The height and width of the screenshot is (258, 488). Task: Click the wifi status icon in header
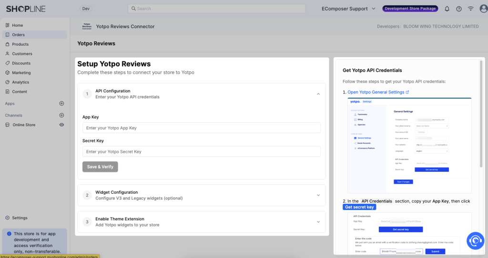tap(471, 9)
